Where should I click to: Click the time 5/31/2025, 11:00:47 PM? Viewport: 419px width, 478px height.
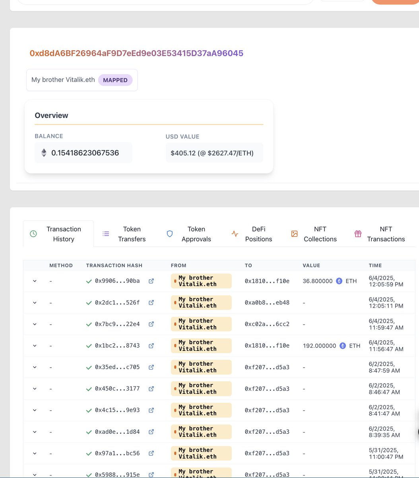click(x=386, y=453)
